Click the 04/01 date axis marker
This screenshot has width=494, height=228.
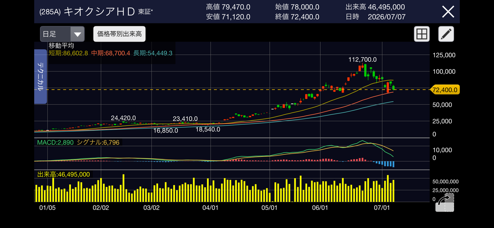(210, 207)
